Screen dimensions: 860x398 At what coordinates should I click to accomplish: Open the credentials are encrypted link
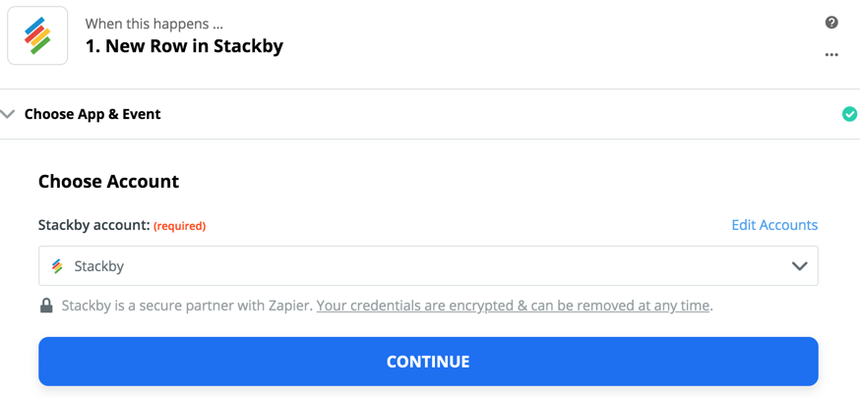(x=513, y=306)
